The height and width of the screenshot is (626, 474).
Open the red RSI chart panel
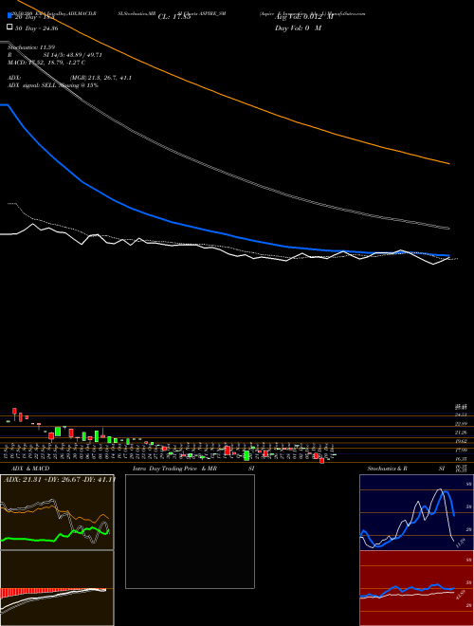click(x=416, y=588)
